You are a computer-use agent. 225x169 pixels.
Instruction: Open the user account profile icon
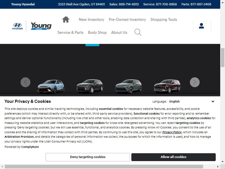[x=201, y=26]
